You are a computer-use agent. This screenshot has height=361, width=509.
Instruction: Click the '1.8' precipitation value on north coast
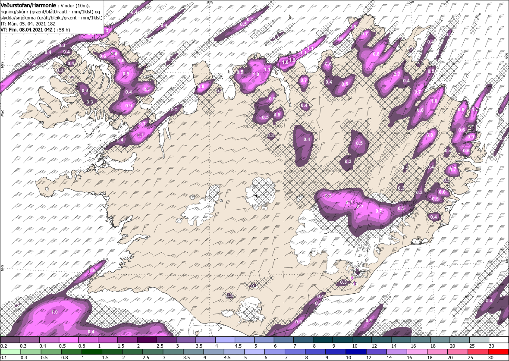pos(285,63)
